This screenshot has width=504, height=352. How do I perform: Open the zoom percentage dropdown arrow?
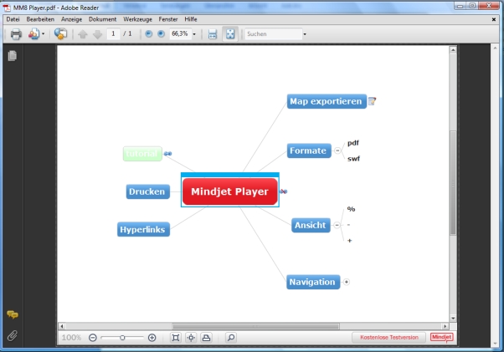click(194, 34)
